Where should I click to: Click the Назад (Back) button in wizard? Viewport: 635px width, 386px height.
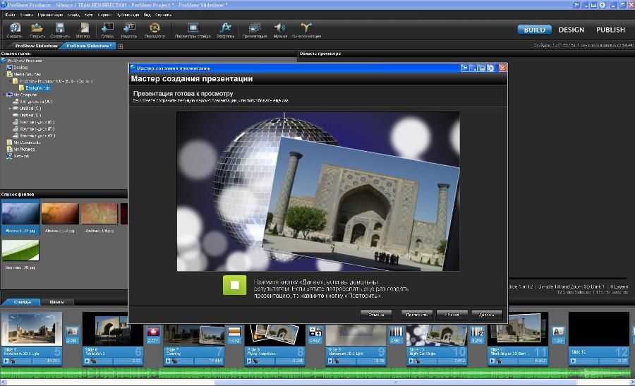click(452, 315)
